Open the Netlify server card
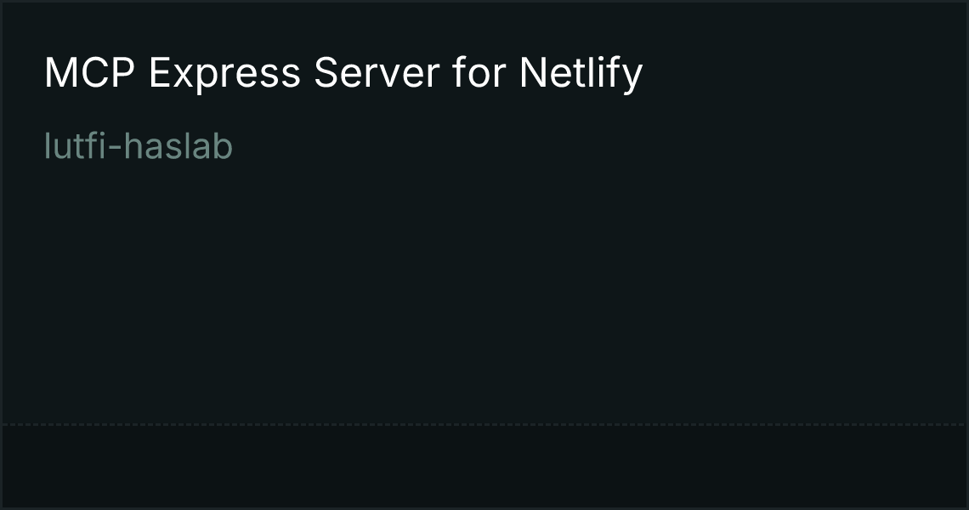 click(x=484, y=255)
